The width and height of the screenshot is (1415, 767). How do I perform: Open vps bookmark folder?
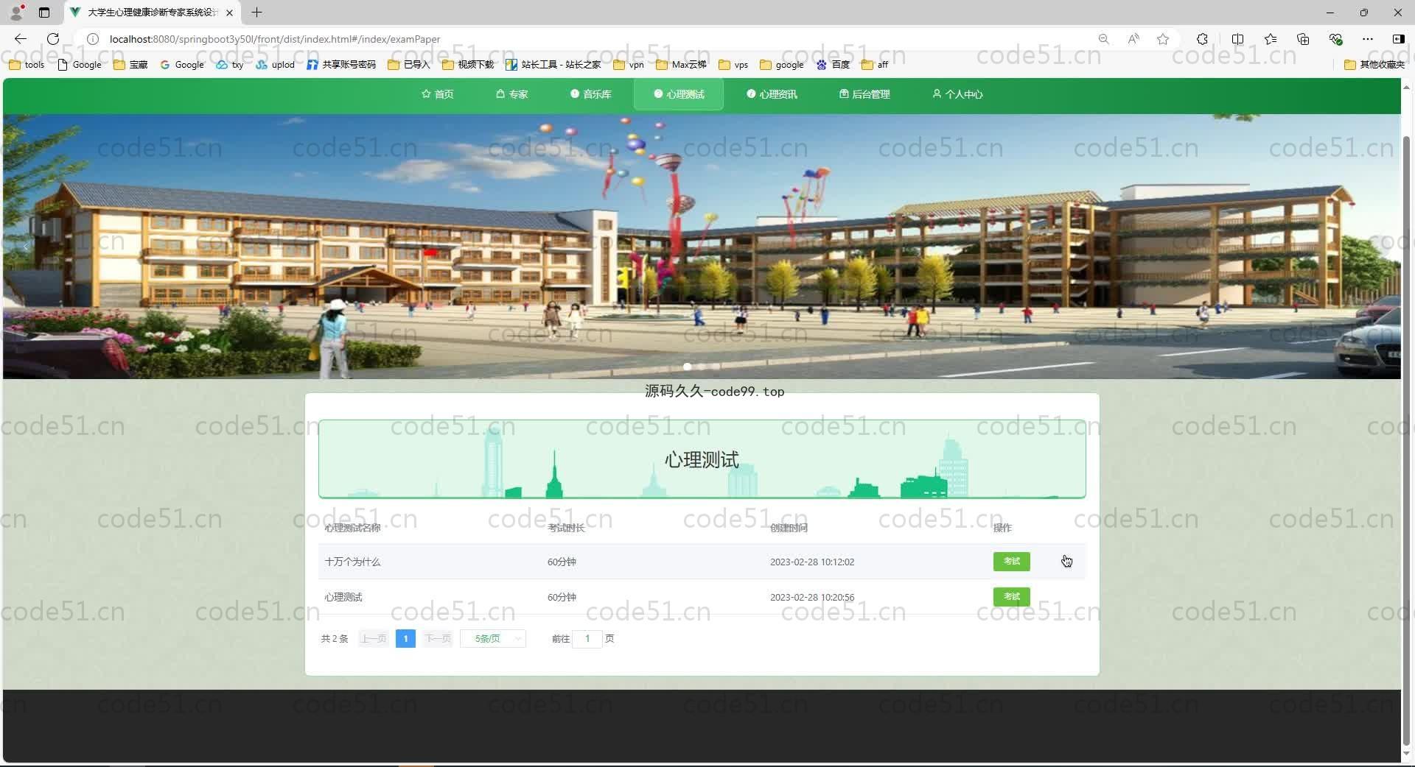[733, 65]
